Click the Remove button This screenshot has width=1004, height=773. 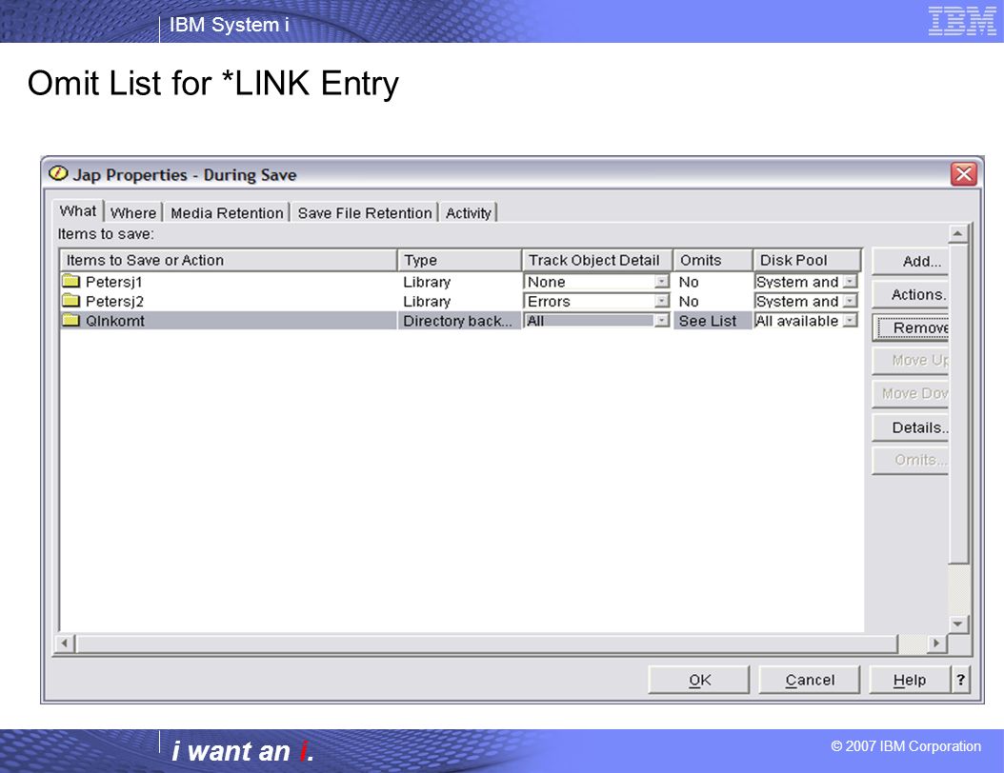912,327
